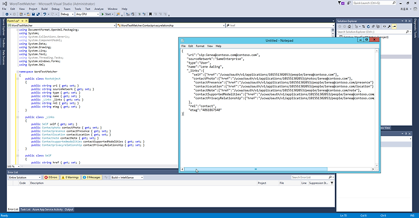The width and height of the screenshot is (419, 218).
Task: Open the Contactprivacyrelationship type dropdown
Action: (x=171, y=26)
